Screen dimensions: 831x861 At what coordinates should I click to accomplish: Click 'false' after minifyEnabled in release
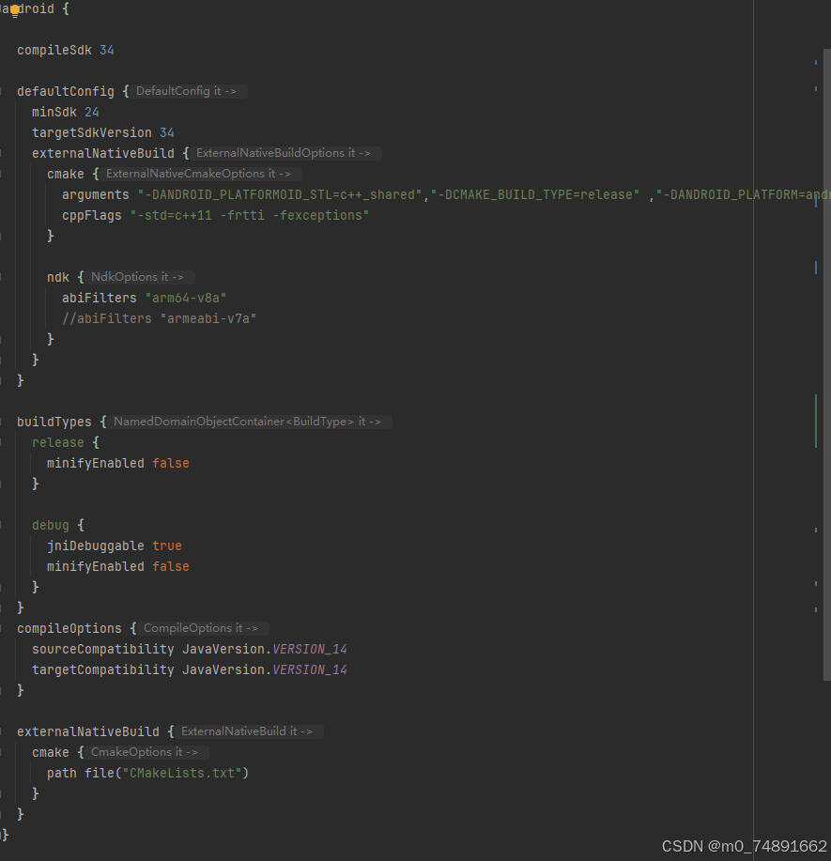pyautogui.click(x=171, y=464)
